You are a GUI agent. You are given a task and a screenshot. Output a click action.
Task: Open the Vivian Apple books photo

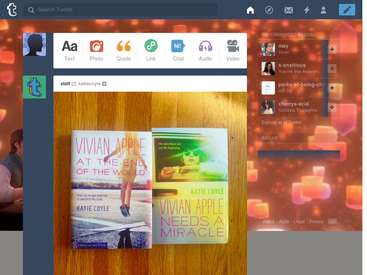coord(150,183)
